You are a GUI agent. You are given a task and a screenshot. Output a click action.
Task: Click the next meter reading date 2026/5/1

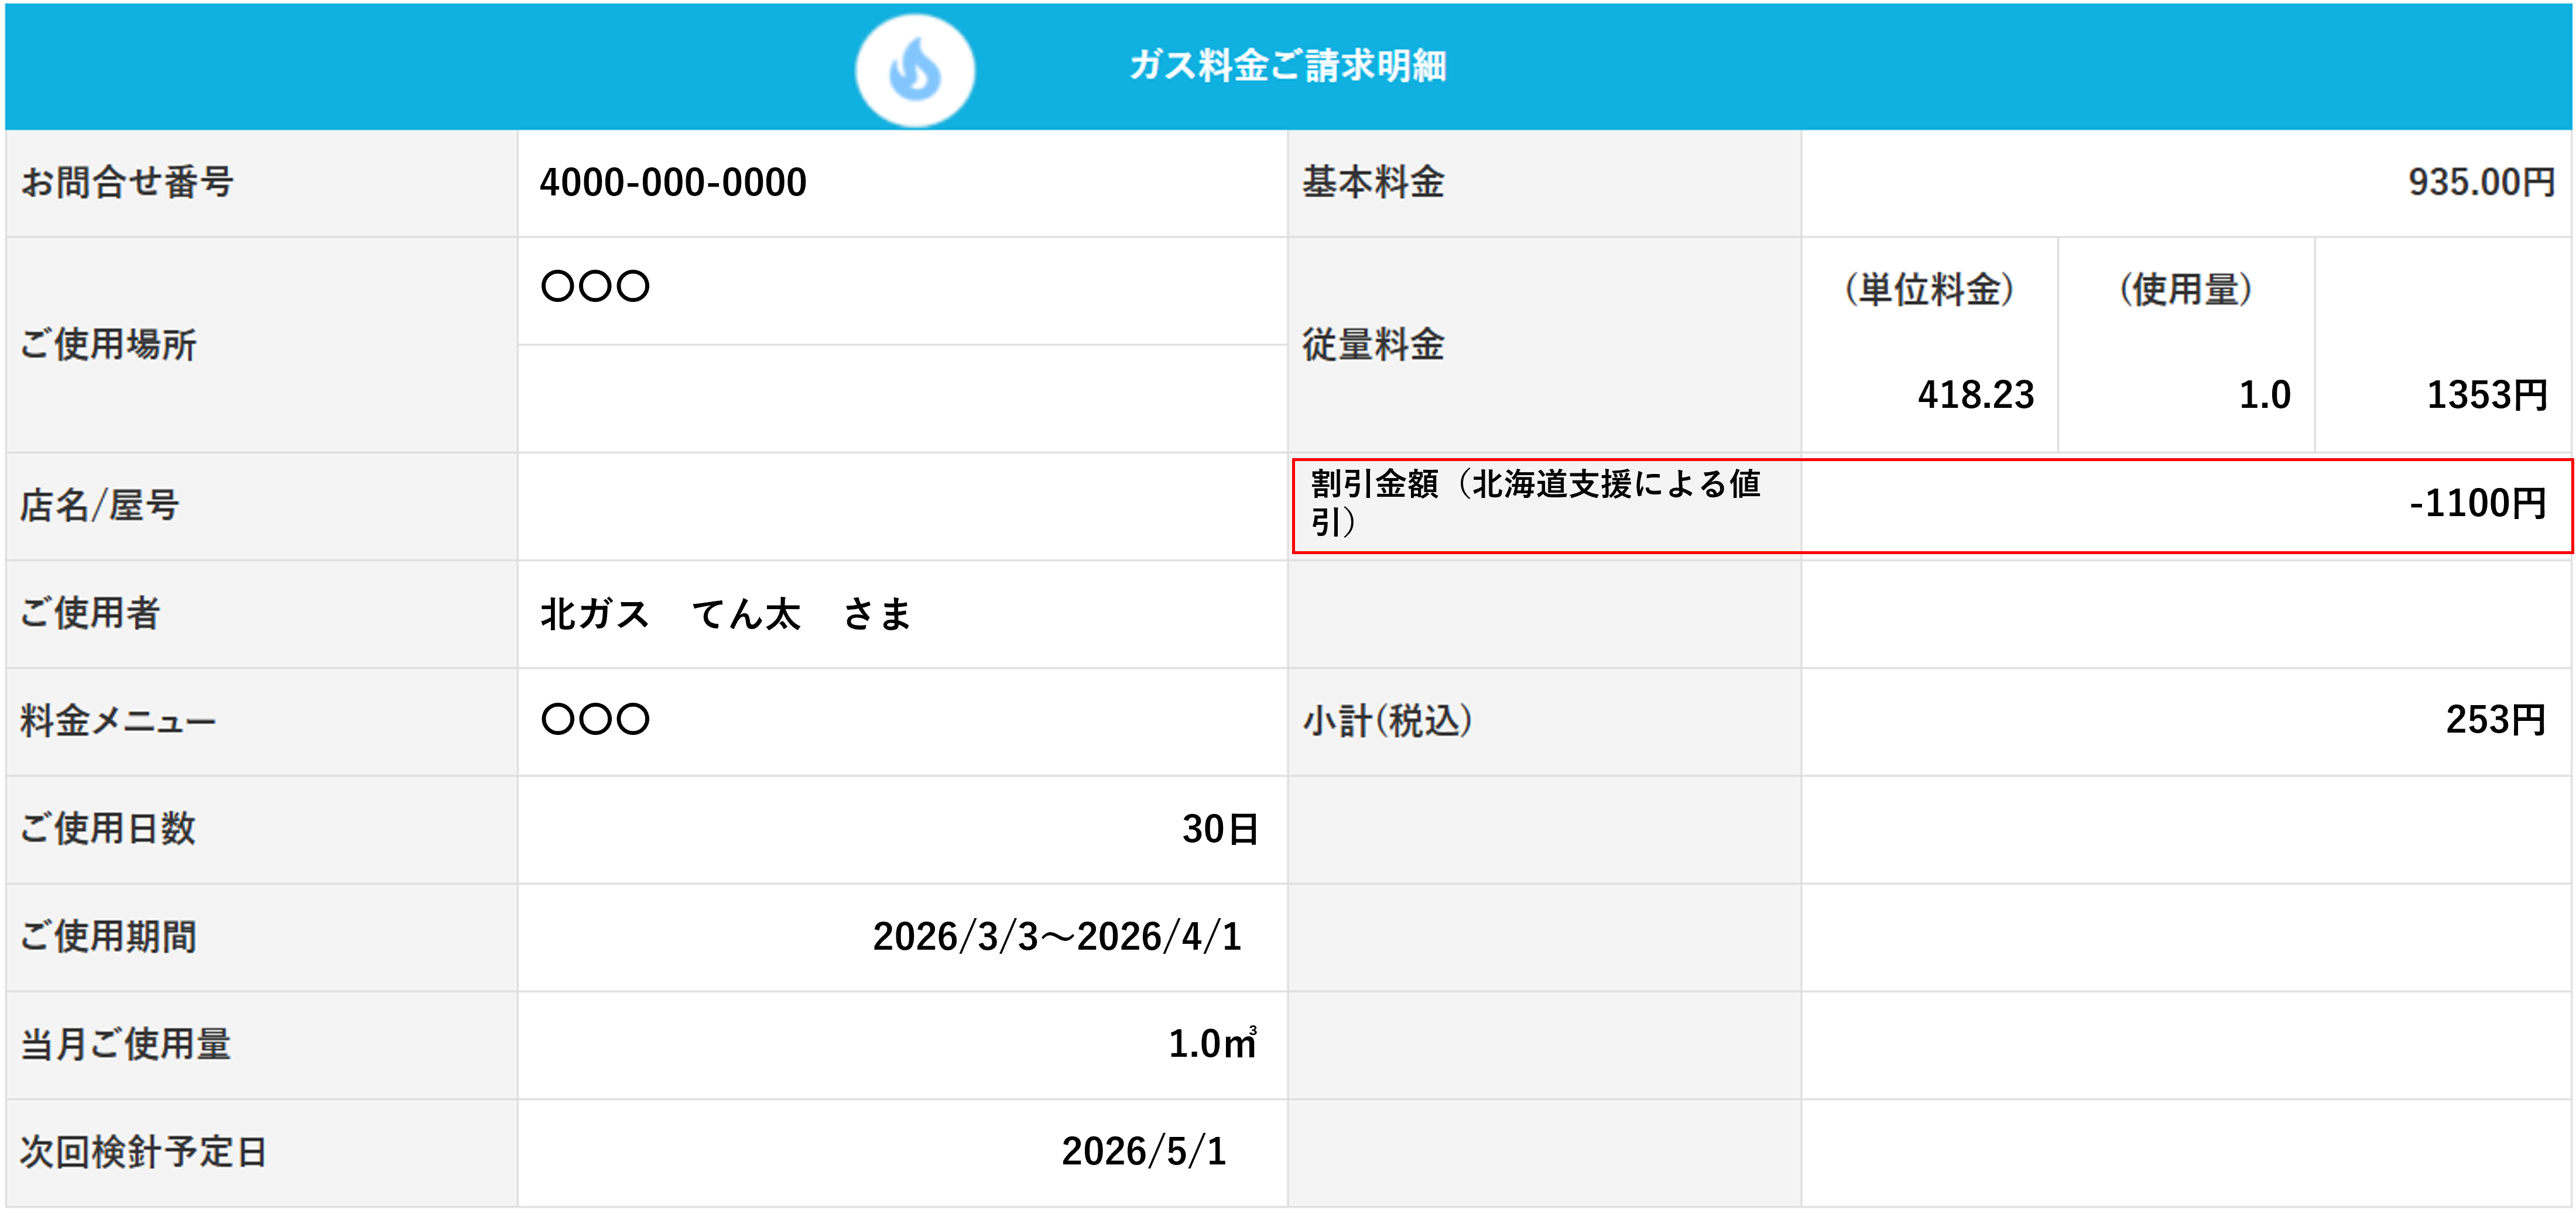pos(1143,1151)
